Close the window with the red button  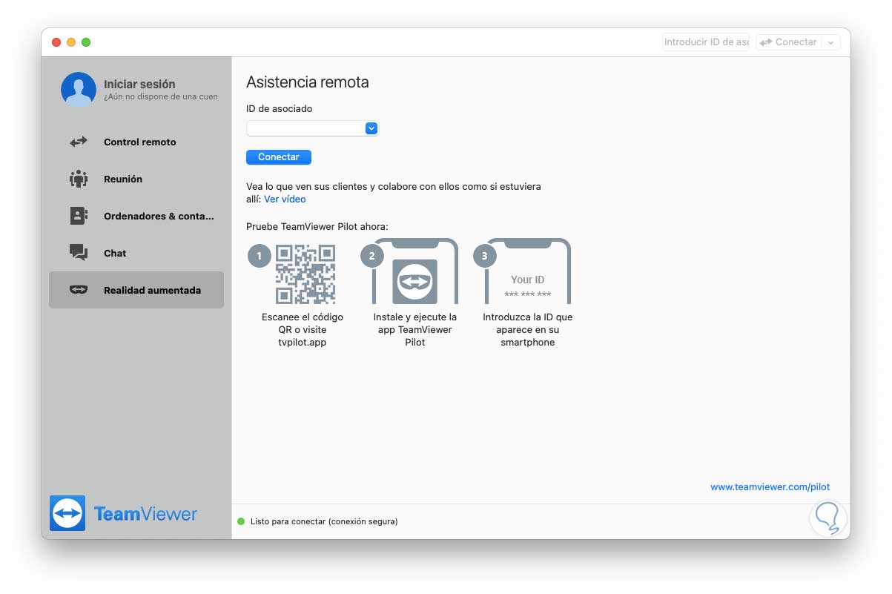click(56, 42)
